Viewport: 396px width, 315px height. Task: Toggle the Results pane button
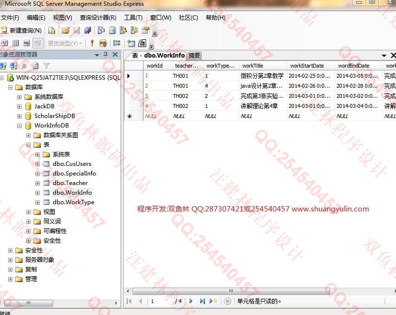point(37,43)
